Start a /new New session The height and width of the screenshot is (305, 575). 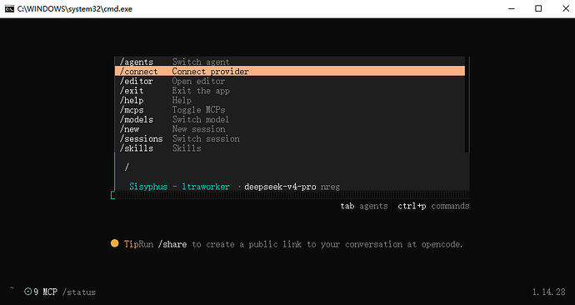[290, 129]
